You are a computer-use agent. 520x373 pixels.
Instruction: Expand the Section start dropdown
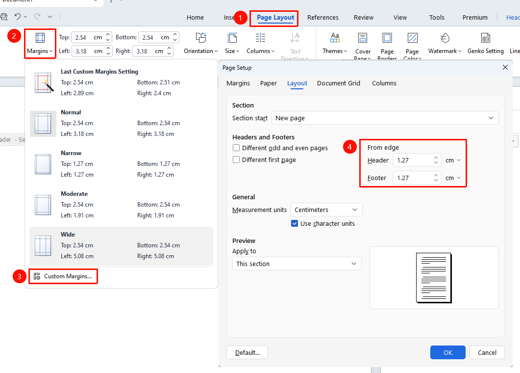(385, 118)
